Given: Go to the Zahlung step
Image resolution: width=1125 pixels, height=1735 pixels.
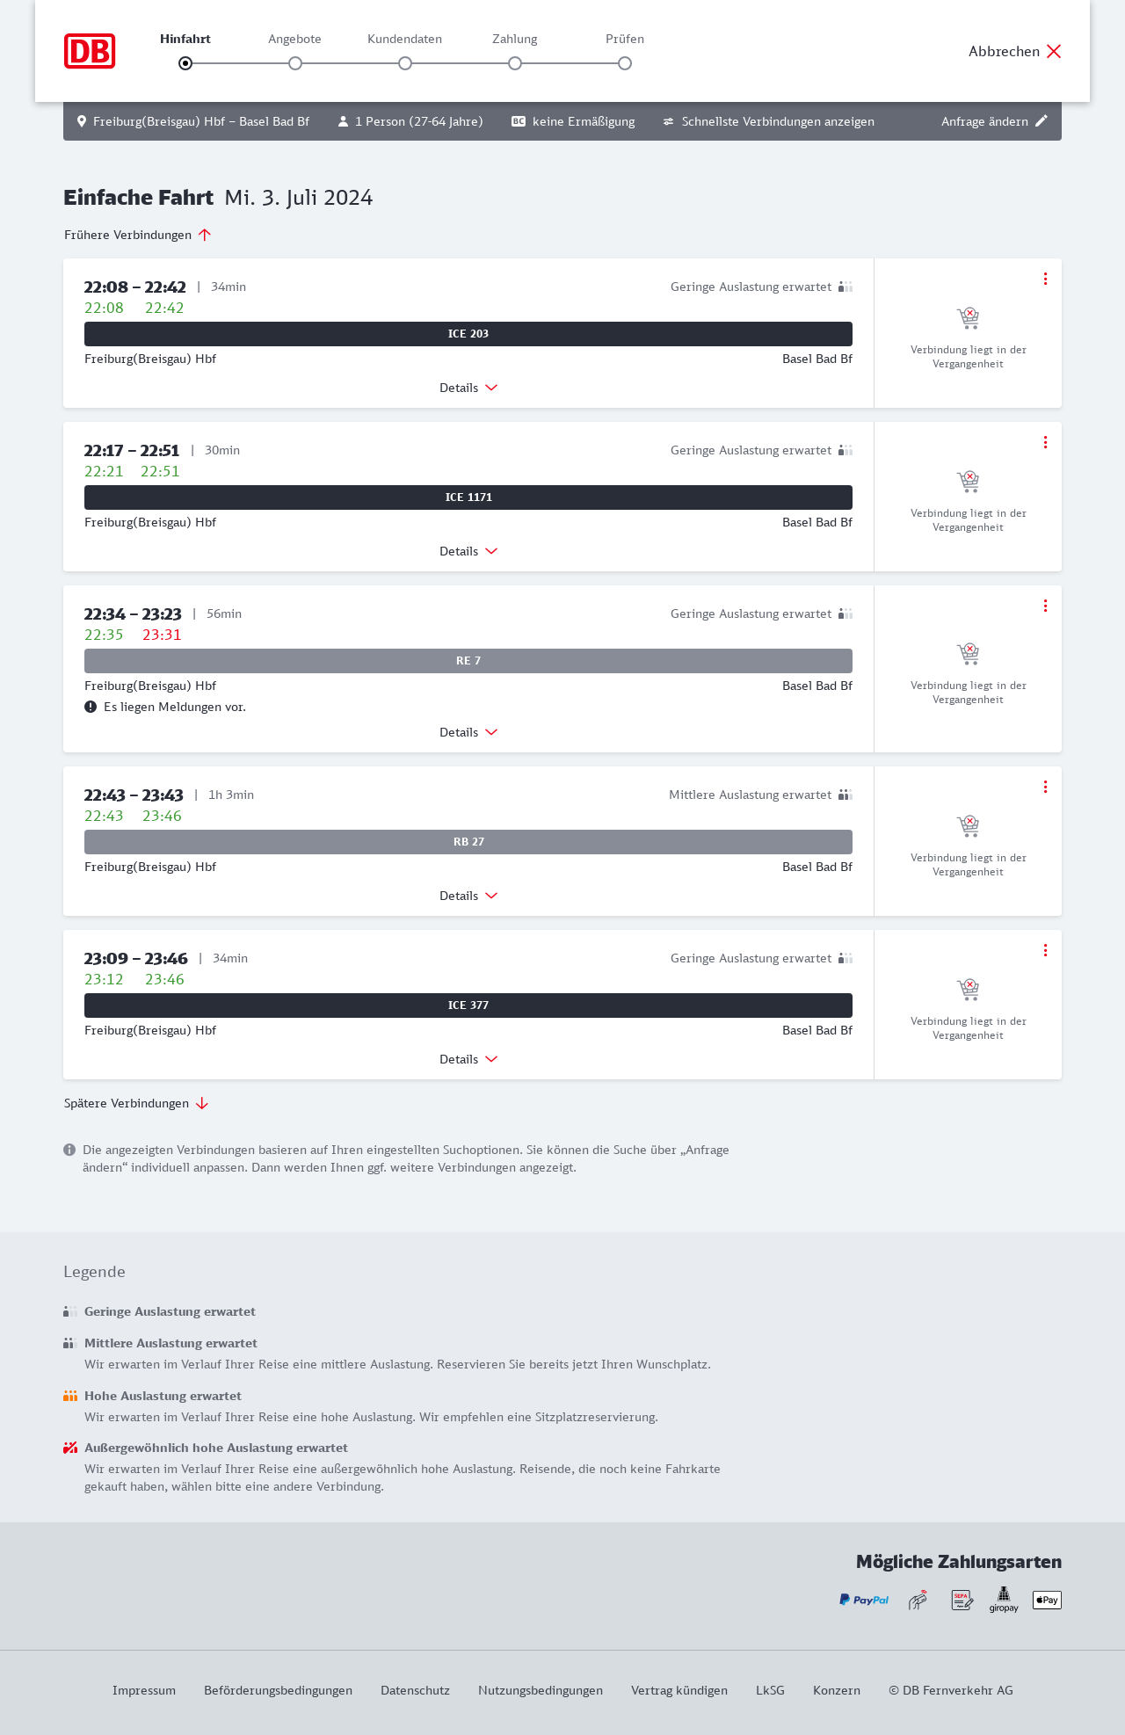Looking at the screenshot, I should click(515, 63).
